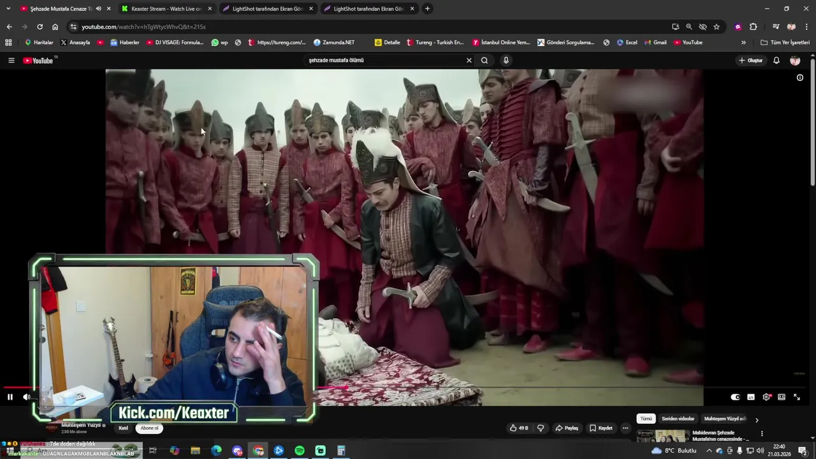The width and height of the screenshot is (816, 459).
Task: Open Microsoft Edge from the taskbar
Action: coord(216,451)
